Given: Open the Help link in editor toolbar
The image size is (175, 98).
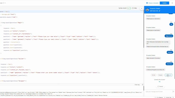Looking at the screenshot, I should pos(135,8).
